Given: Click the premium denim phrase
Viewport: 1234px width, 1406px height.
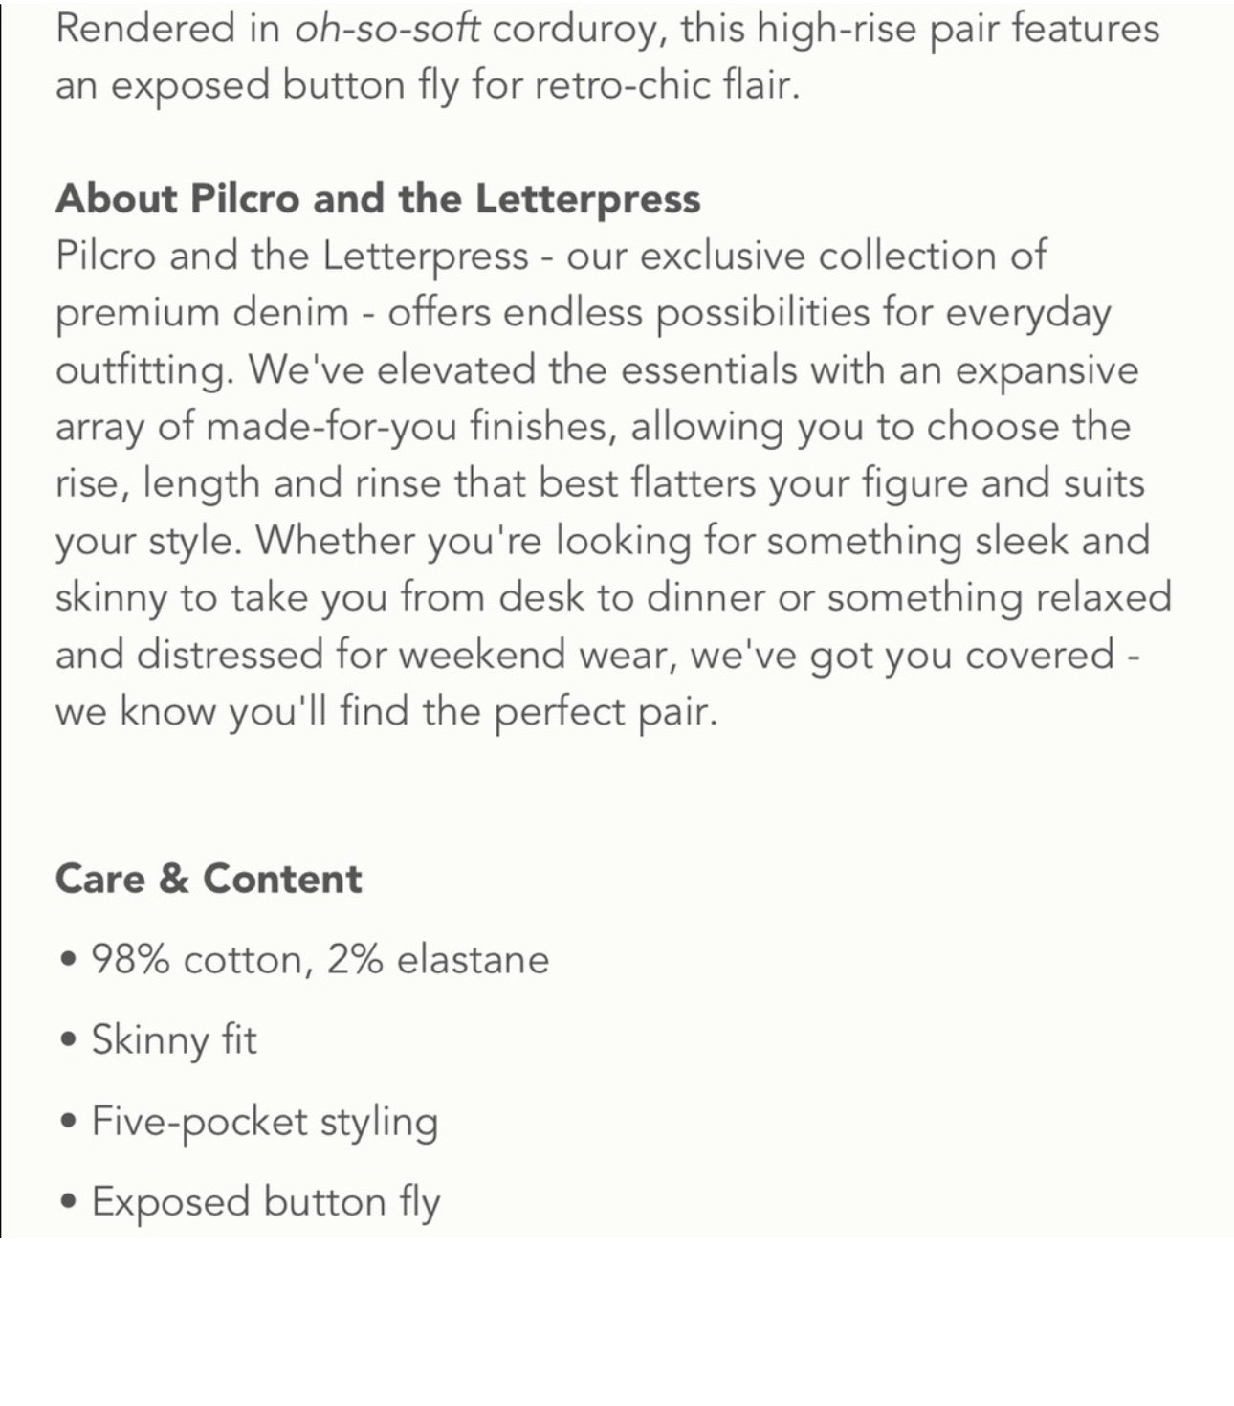Looking at the screenshot, I should click(202, 314).
